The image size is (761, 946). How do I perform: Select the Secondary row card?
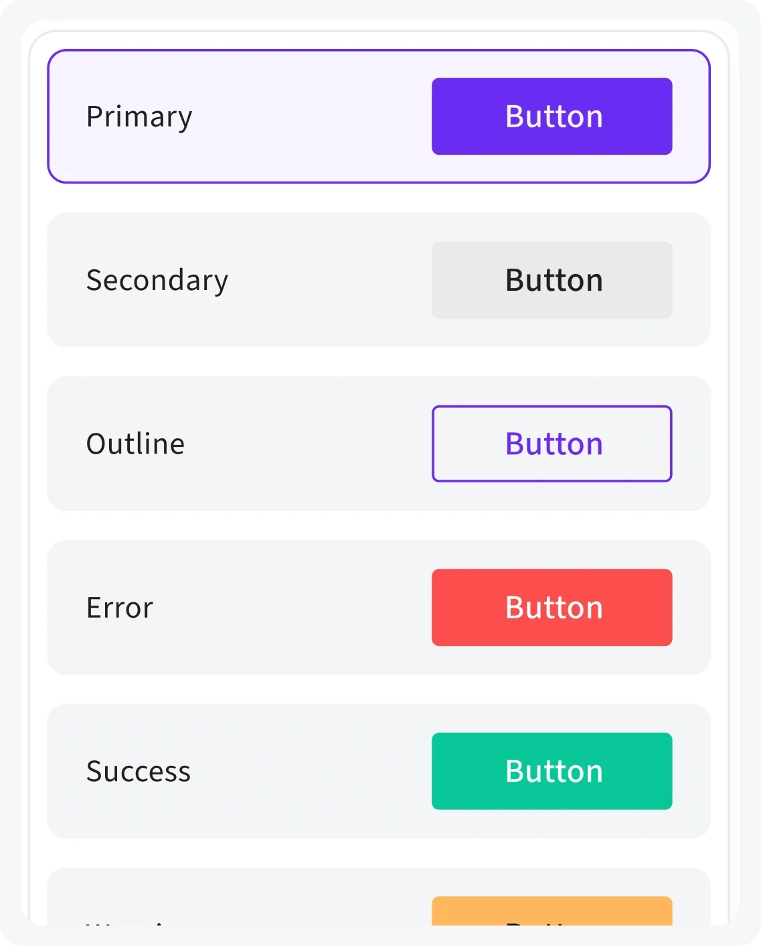tap(379, 280)
